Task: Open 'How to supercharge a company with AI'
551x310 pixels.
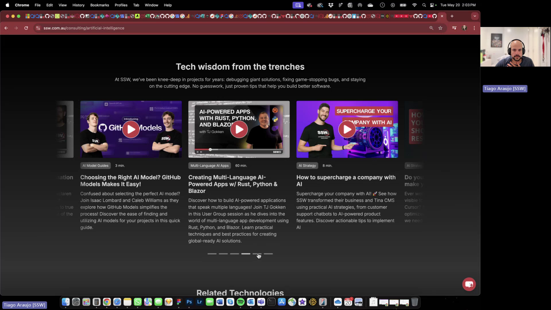Action: [346, 181]
